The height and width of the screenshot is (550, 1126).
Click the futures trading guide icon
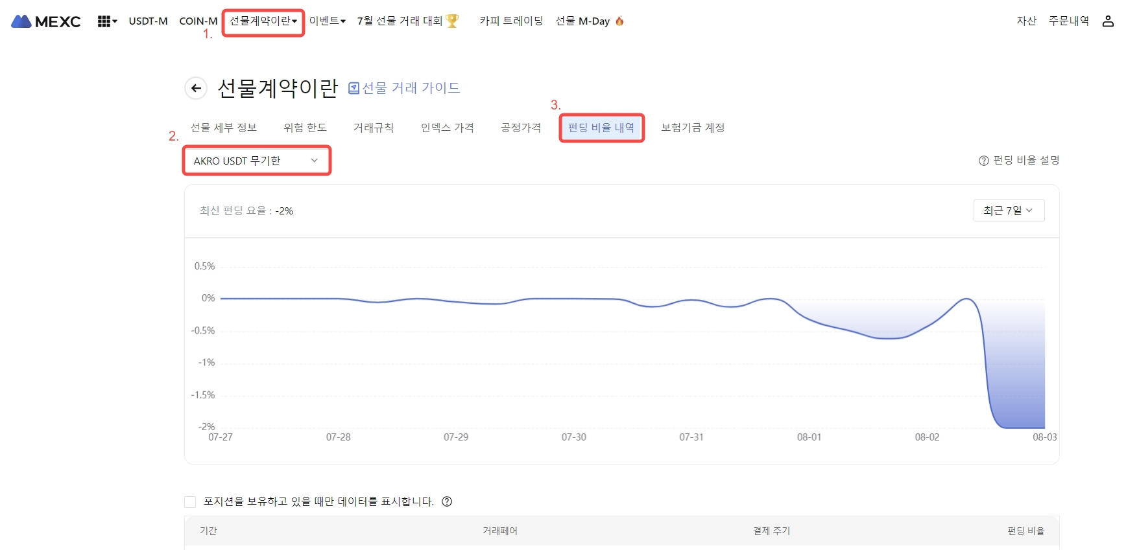(353, 88)
